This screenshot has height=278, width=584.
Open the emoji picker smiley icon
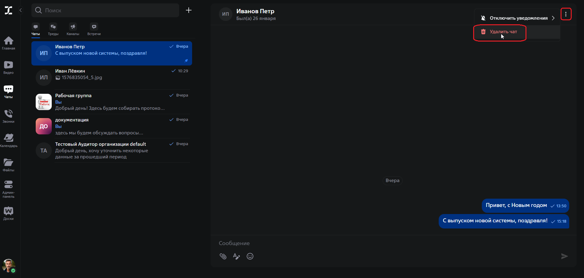(x=250, y=256)
